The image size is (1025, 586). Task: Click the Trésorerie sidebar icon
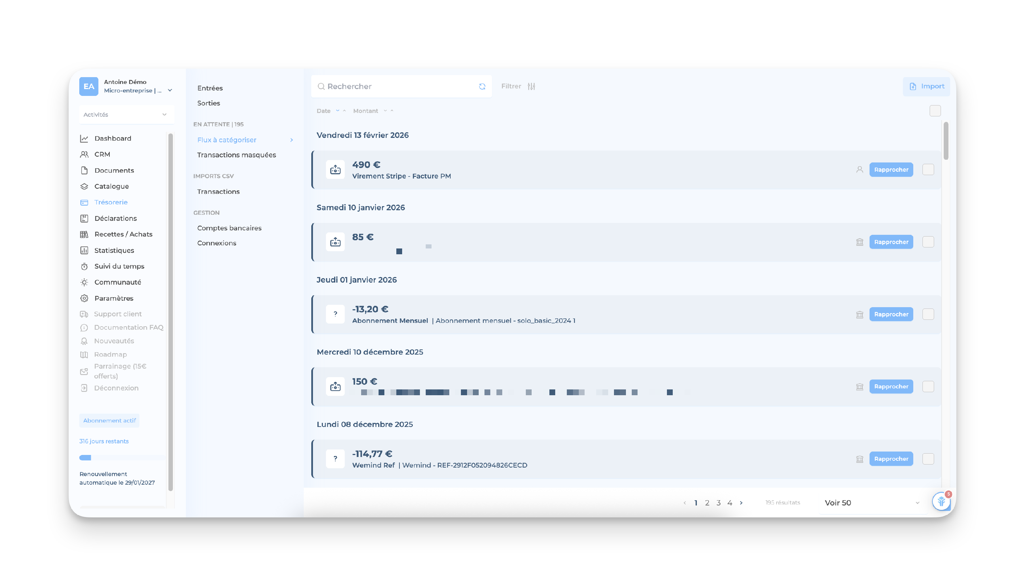tap(84, 202)
